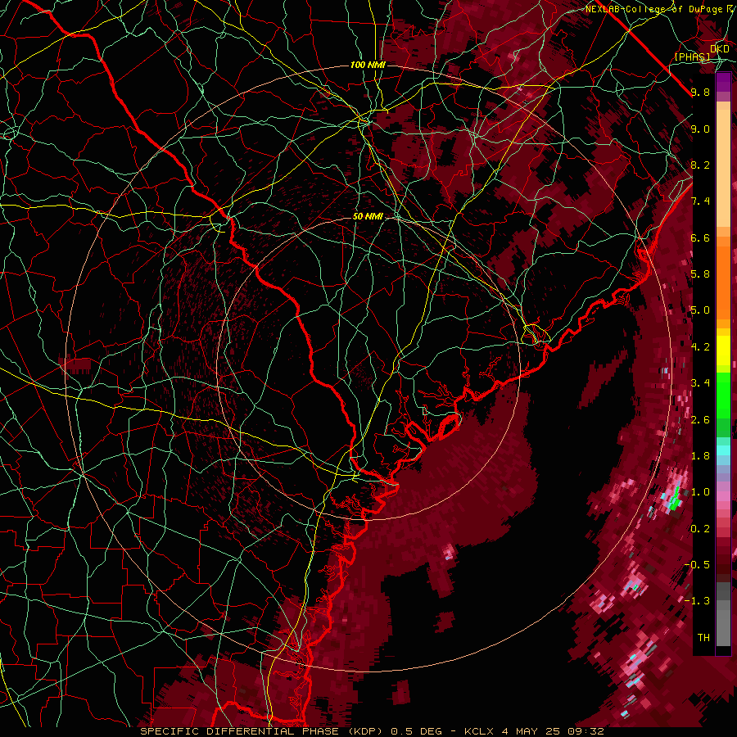Screen dimensions: 737x737
Task: Pick the cyan band on color bar
Action: click(723, 450)
